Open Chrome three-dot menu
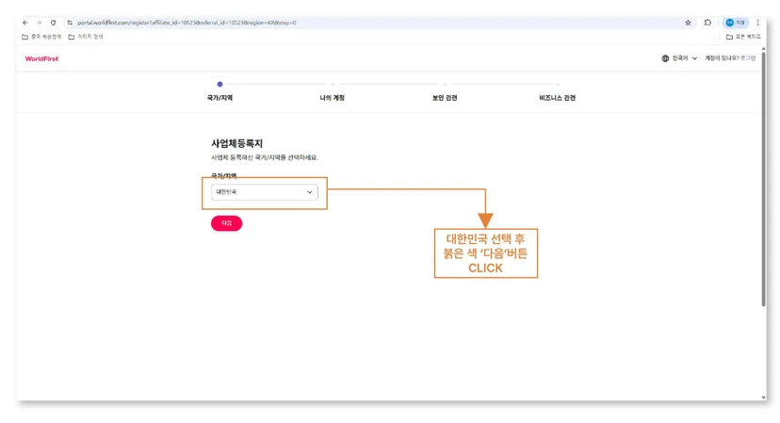The width and height of the screenshot is (780, 423). [757, 23]
